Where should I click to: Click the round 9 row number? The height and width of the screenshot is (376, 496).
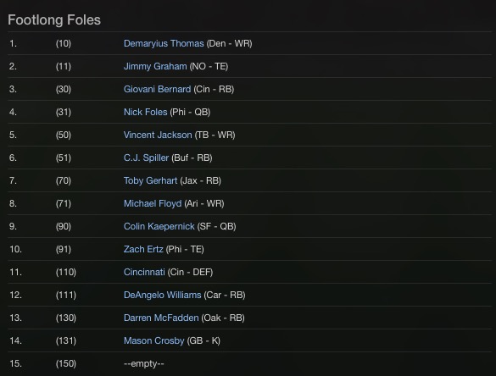tap(13, 226)
